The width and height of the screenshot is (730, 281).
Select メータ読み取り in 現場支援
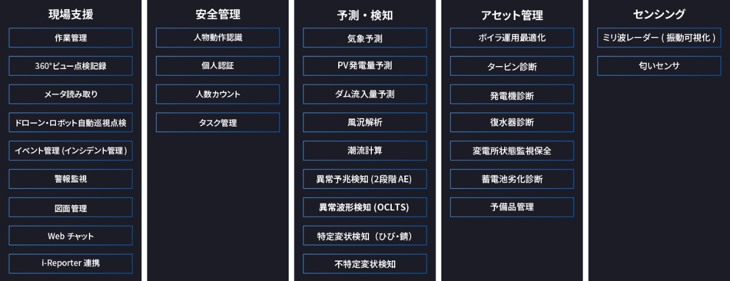tap(71, 95)
